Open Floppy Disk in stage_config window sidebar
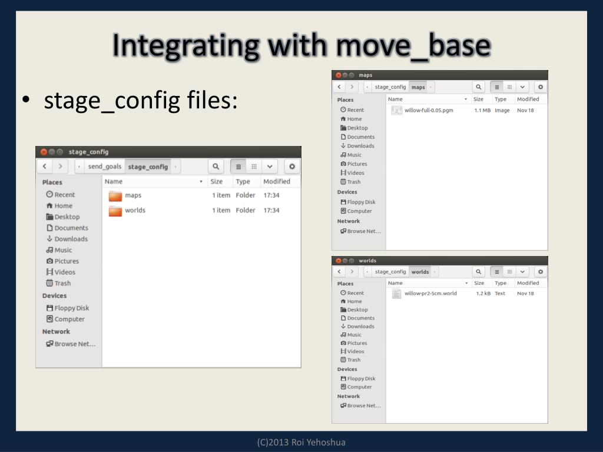The width and height of the screenshot is (603, 452). click(67, 308)
